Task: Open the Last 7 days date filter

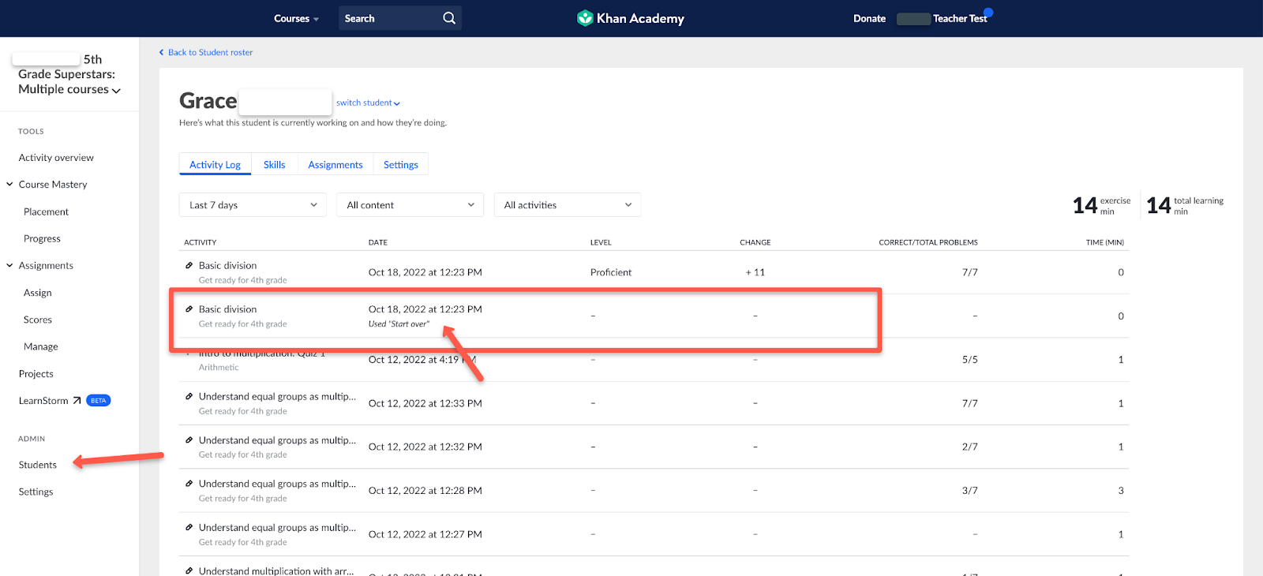Action: click(x=253, y=205)
